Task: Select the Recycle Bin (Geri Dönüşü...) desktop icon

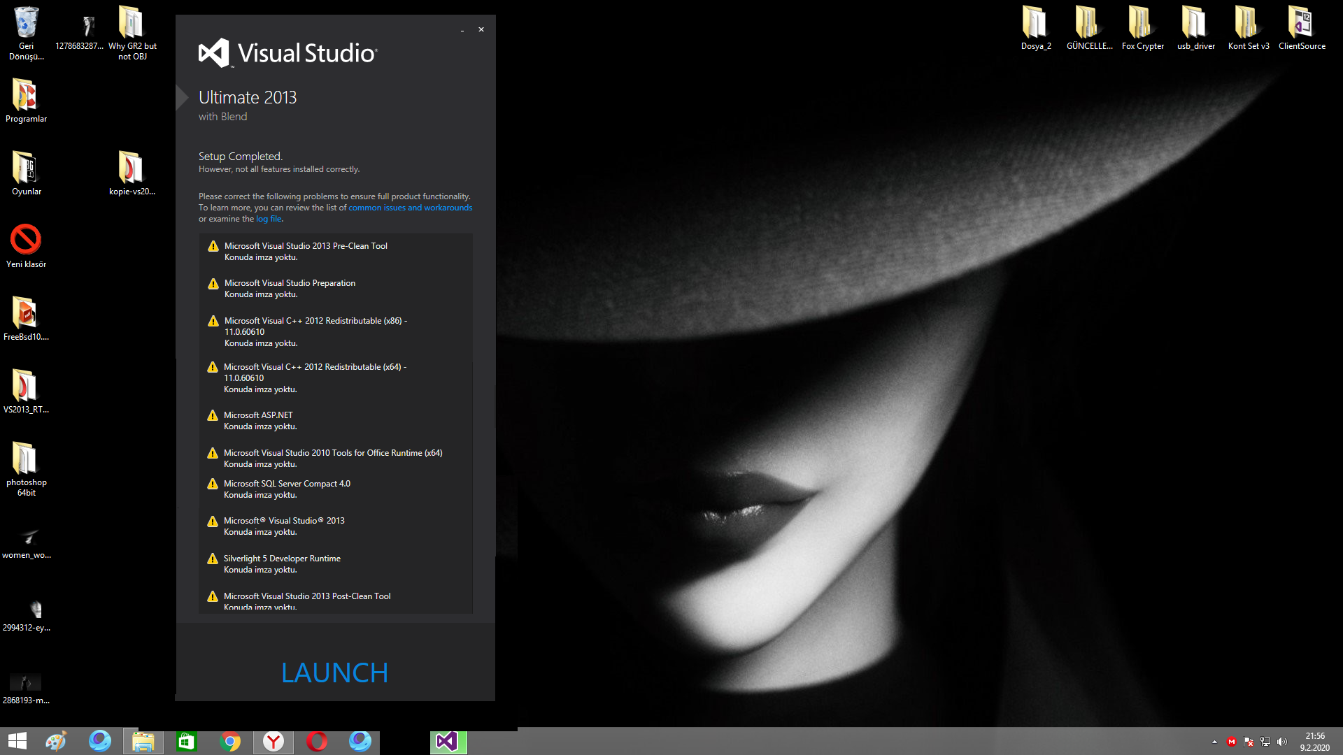Action: click(x=26, y=33)
